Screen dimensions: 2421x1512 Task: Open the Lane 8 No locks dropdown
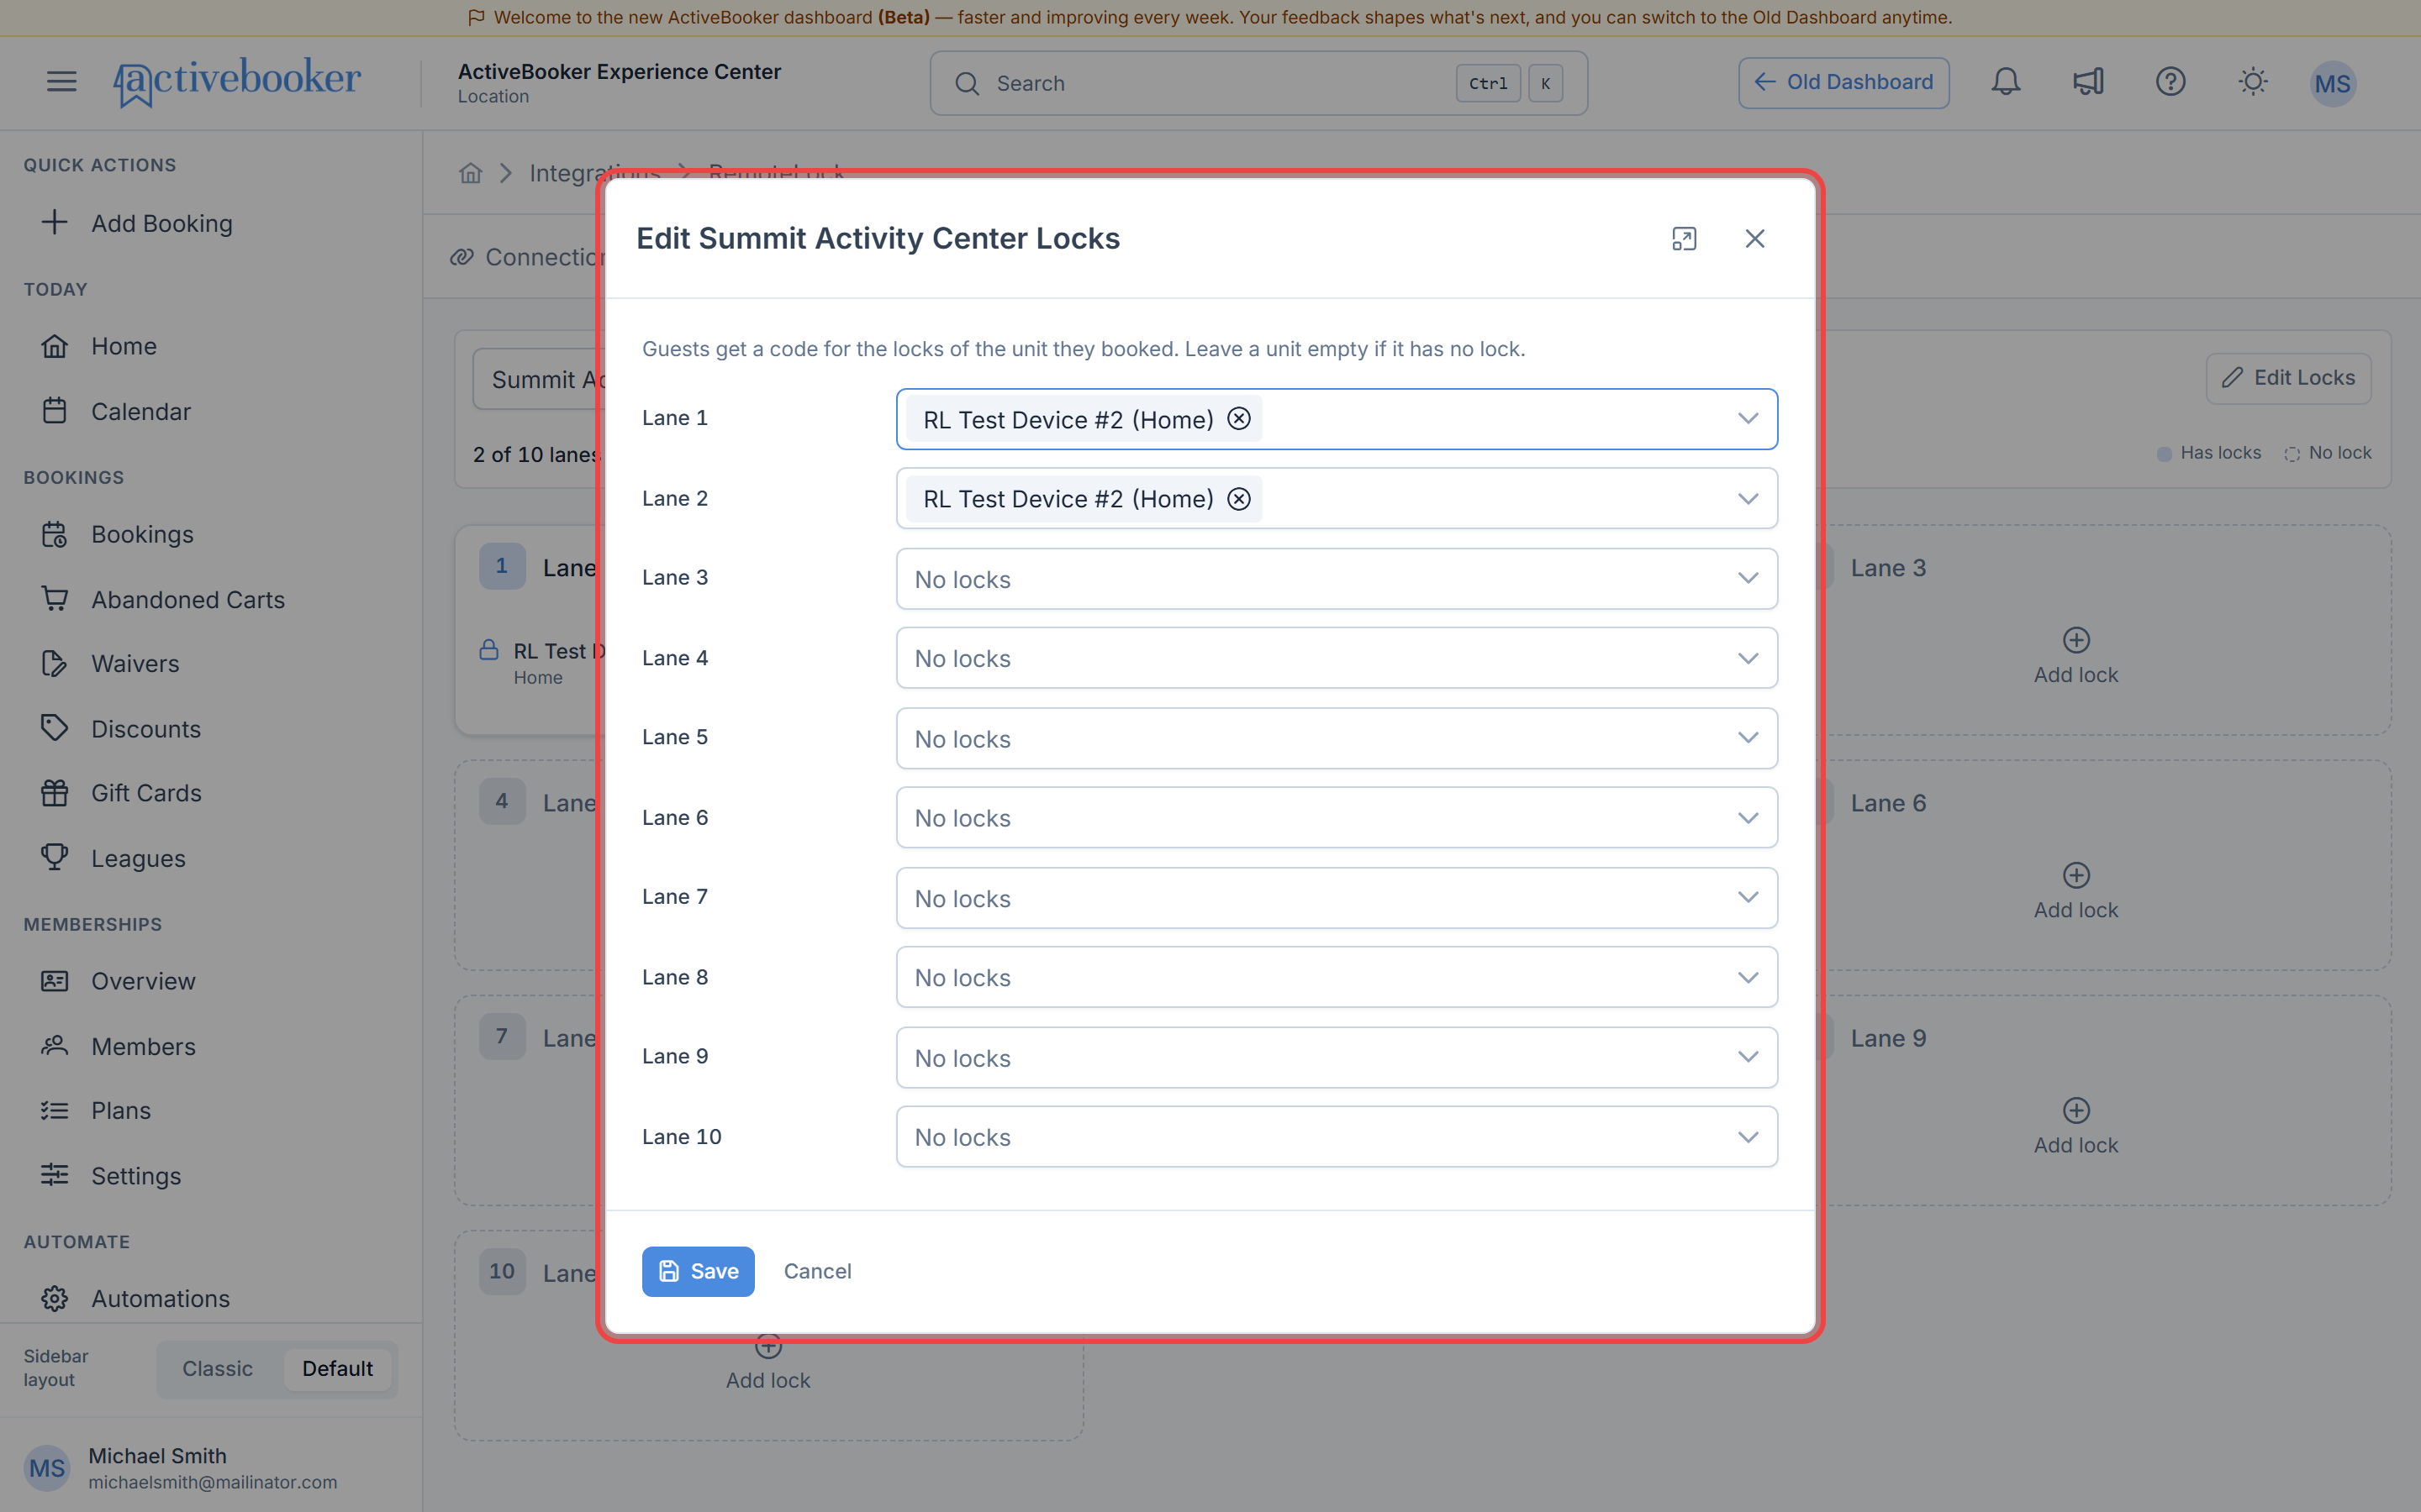coord(1337,977)
